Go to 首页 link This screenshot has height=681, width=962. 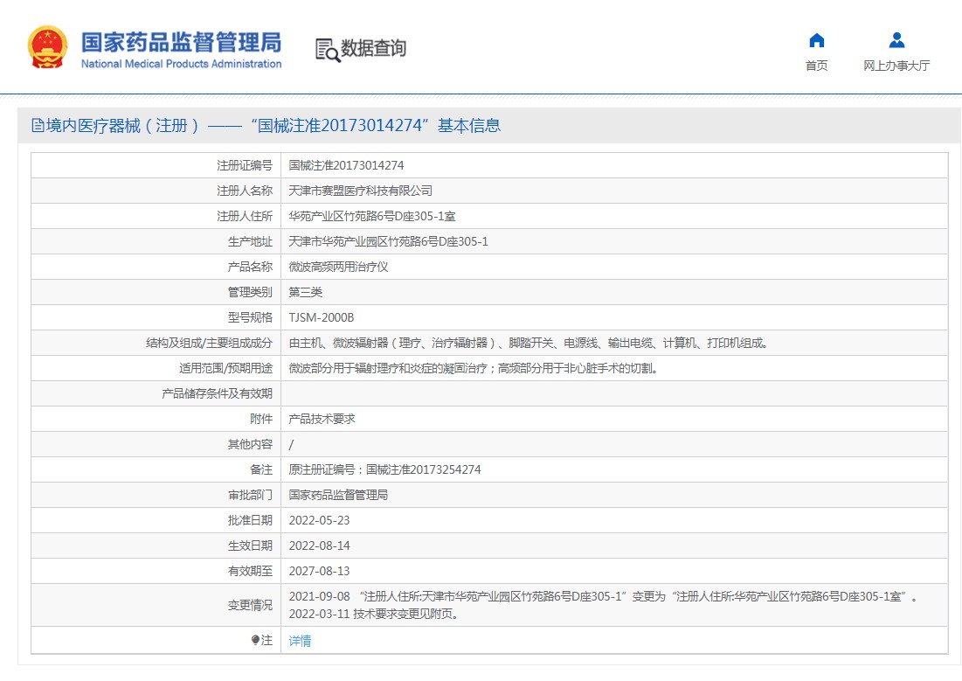[817, 66]
